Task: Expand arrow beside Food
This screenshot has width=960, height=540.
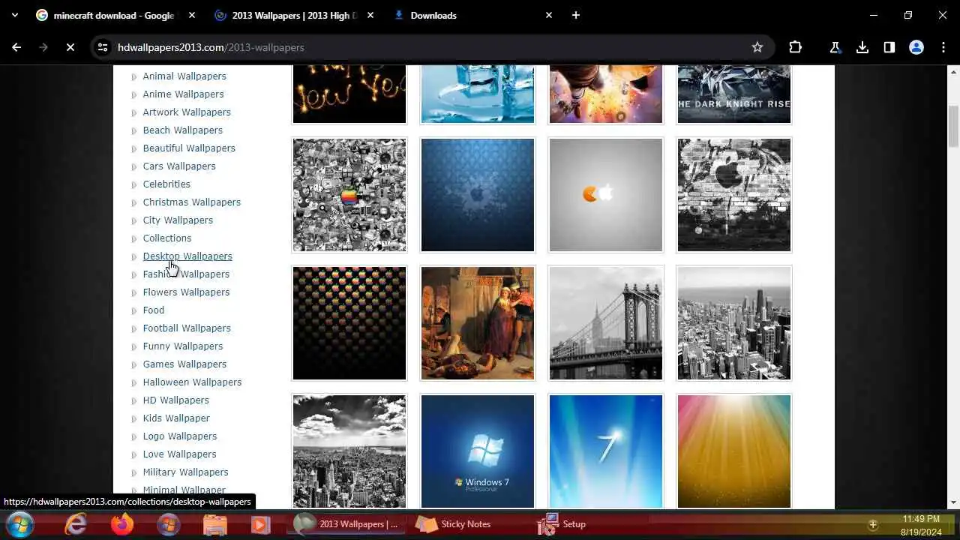Action: click(134, 310)
